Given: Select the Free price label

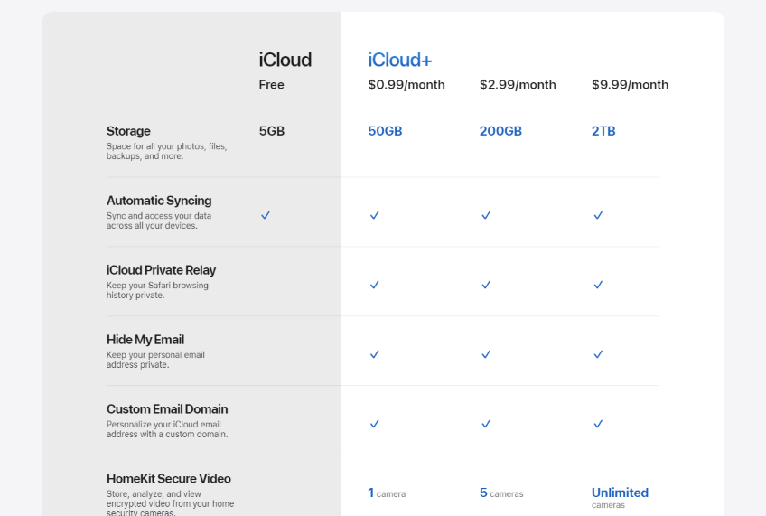Looking at the screenshot, I should [x=271, y=85].
